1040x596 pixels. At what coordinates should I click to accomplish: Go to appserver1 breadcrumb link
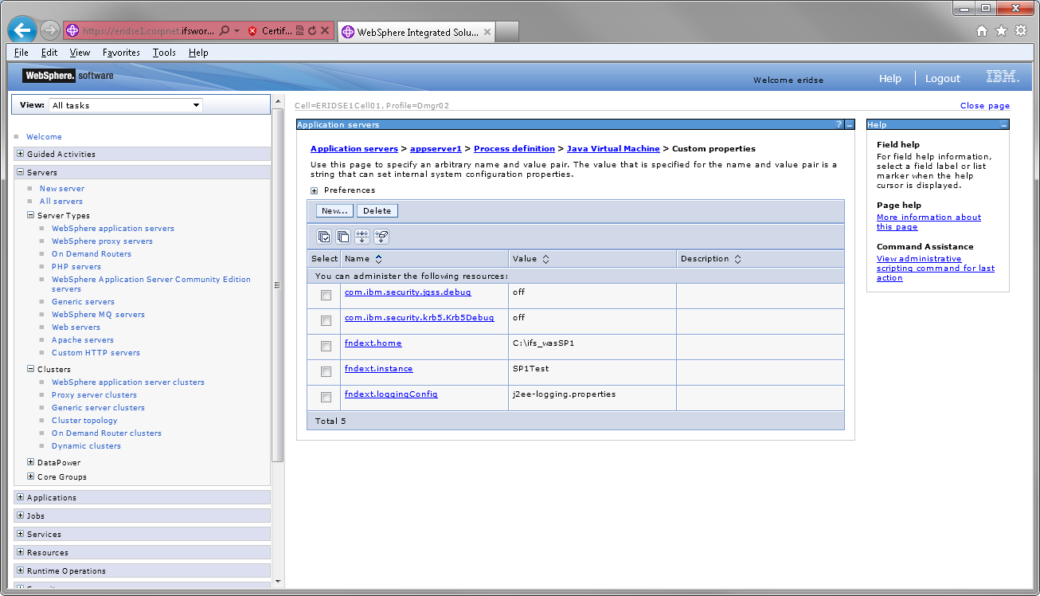point(436,149)
